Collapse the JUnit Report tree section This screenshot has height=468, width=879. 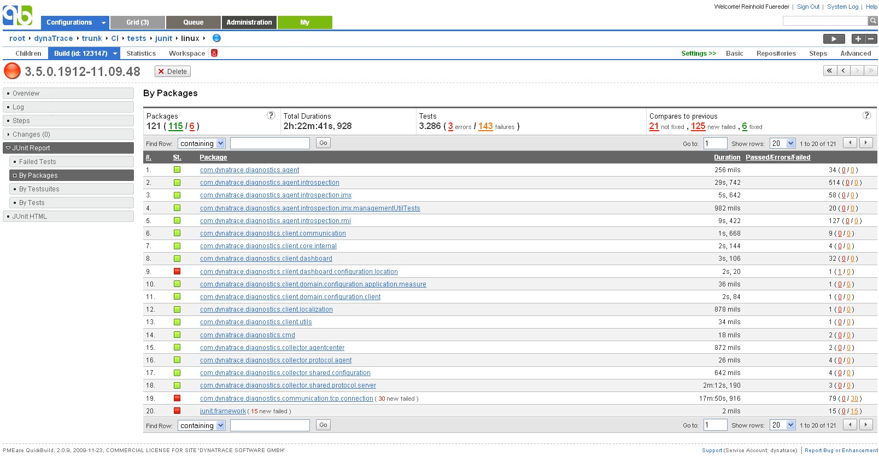(x=8, y=148)
